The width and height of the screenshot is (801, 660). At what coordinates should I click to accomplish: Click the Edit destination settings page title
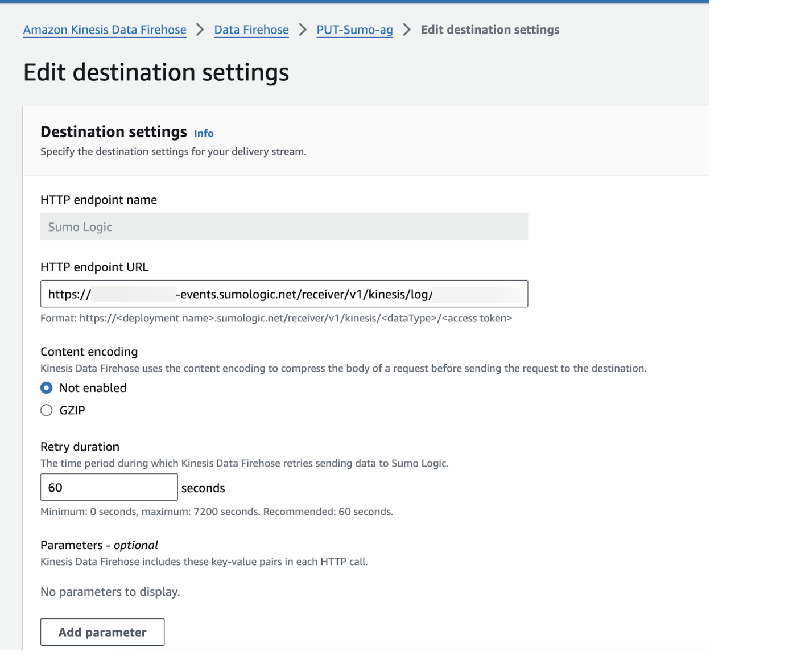[156, 72]
